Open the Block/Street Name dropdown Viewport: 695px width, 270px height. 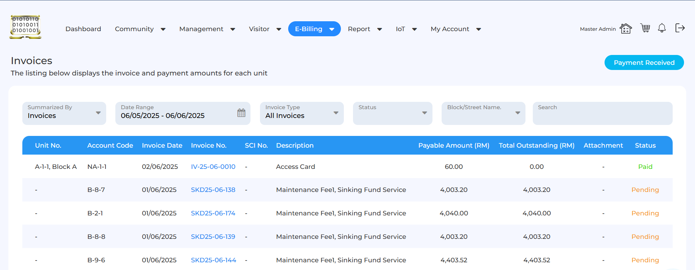(483, 113)
